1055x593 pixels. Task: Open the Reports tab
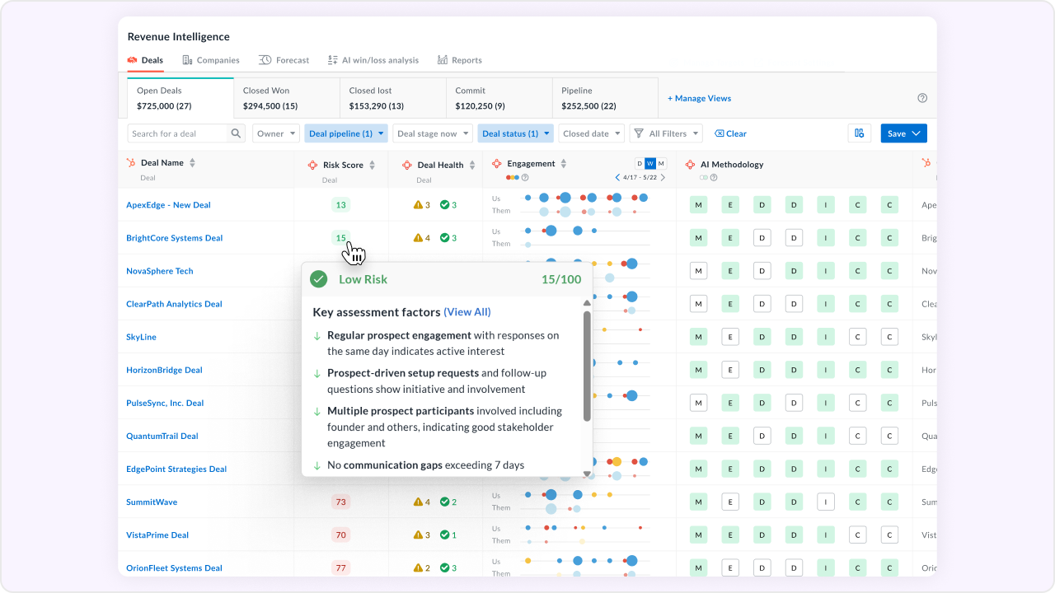[460, 60]
